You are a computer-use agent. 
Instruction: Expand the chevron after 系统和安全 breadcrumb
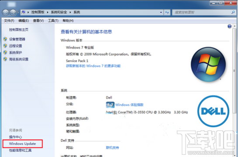coord(70,12)
